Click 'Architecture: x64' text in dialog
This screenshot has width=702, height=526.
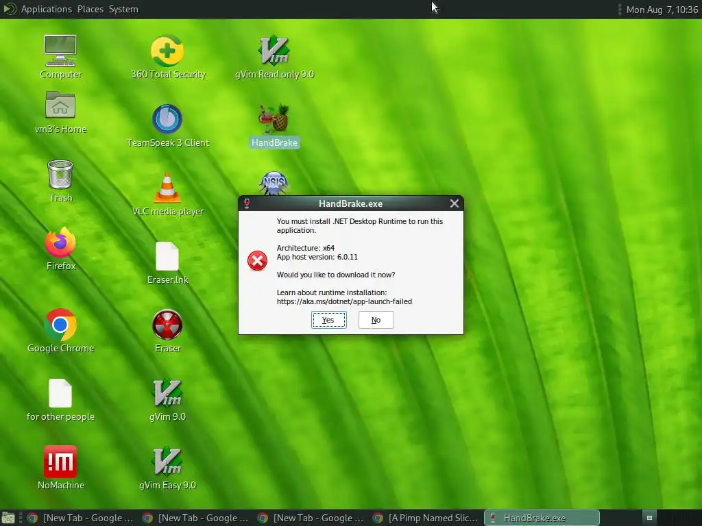(x=305, y=248)
